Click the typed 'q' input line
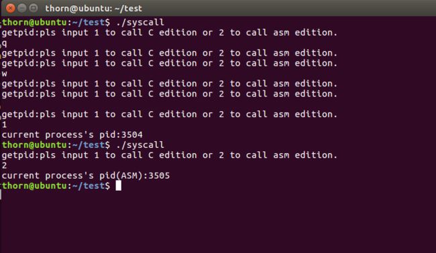The height and width of the screenshot is (253, 436). click(4, 44)
